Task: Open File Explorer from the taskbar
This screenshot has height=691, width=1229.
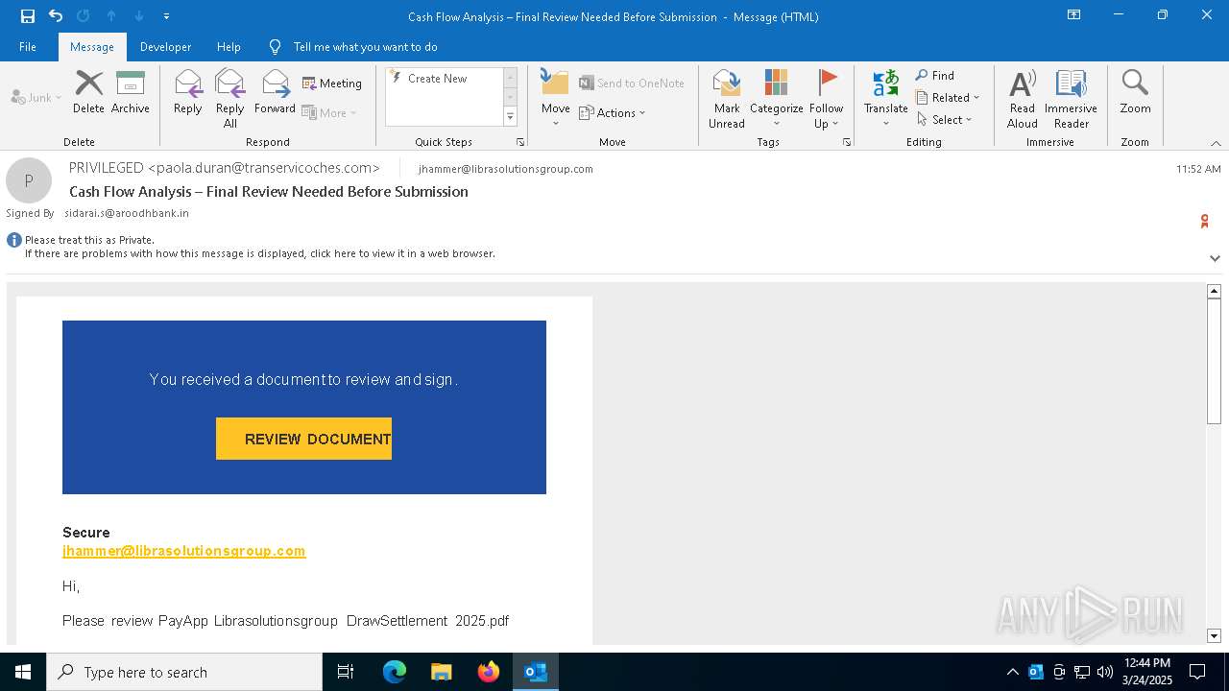Action: coord(441,672)
